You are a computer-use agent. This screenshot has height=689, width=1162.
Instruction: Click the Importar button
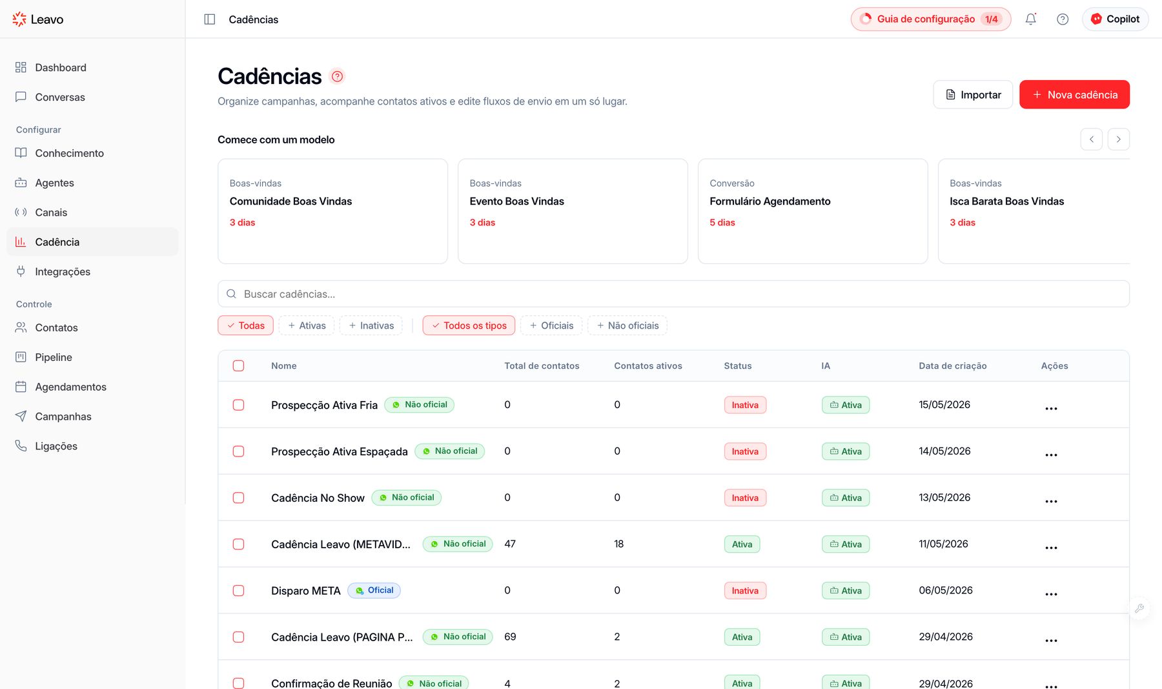point(973,95)
